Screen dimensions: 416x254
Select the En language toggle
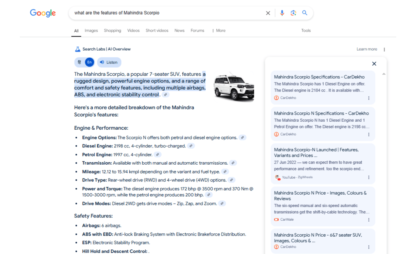pos(89,62)
